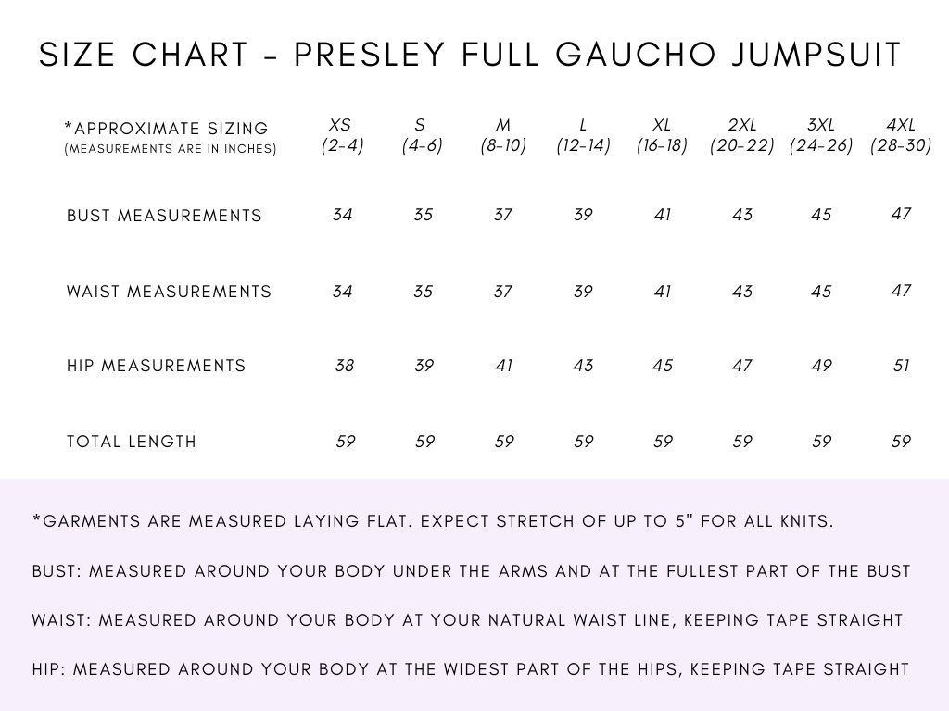Click the Size Chart title heading

[470, 55]
